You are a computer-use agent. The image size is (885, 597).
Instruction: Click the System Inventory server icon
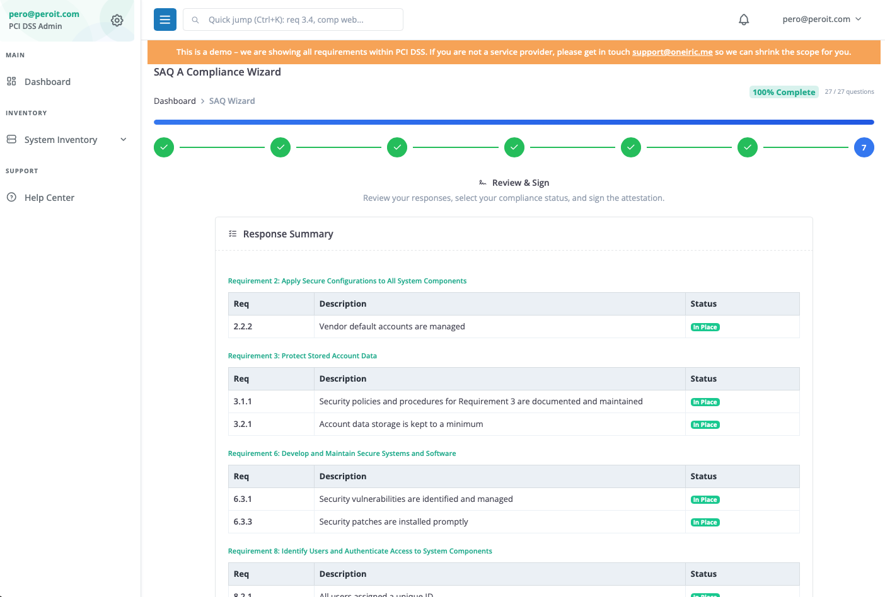click(11, 139)
